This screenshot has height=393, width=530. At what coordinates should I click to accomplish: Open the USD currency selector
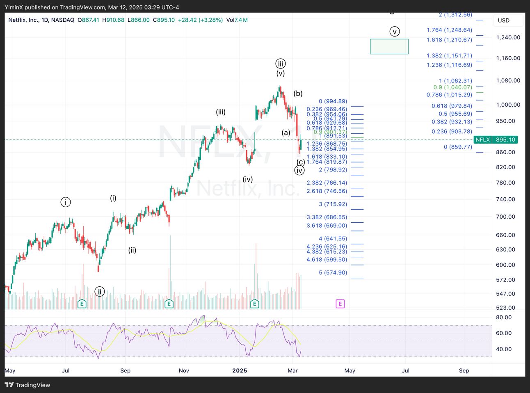[x=504, y=21]
